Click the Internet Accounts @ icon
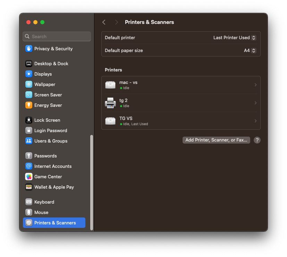287x257 pixels. tap(29, 166)
